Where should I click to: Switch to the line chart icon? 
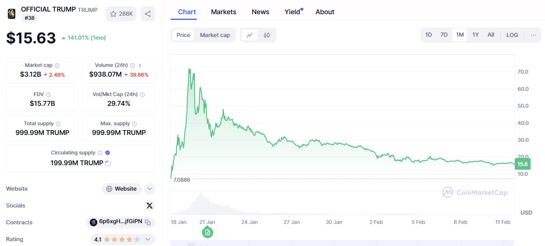click(x=249, y=35)
